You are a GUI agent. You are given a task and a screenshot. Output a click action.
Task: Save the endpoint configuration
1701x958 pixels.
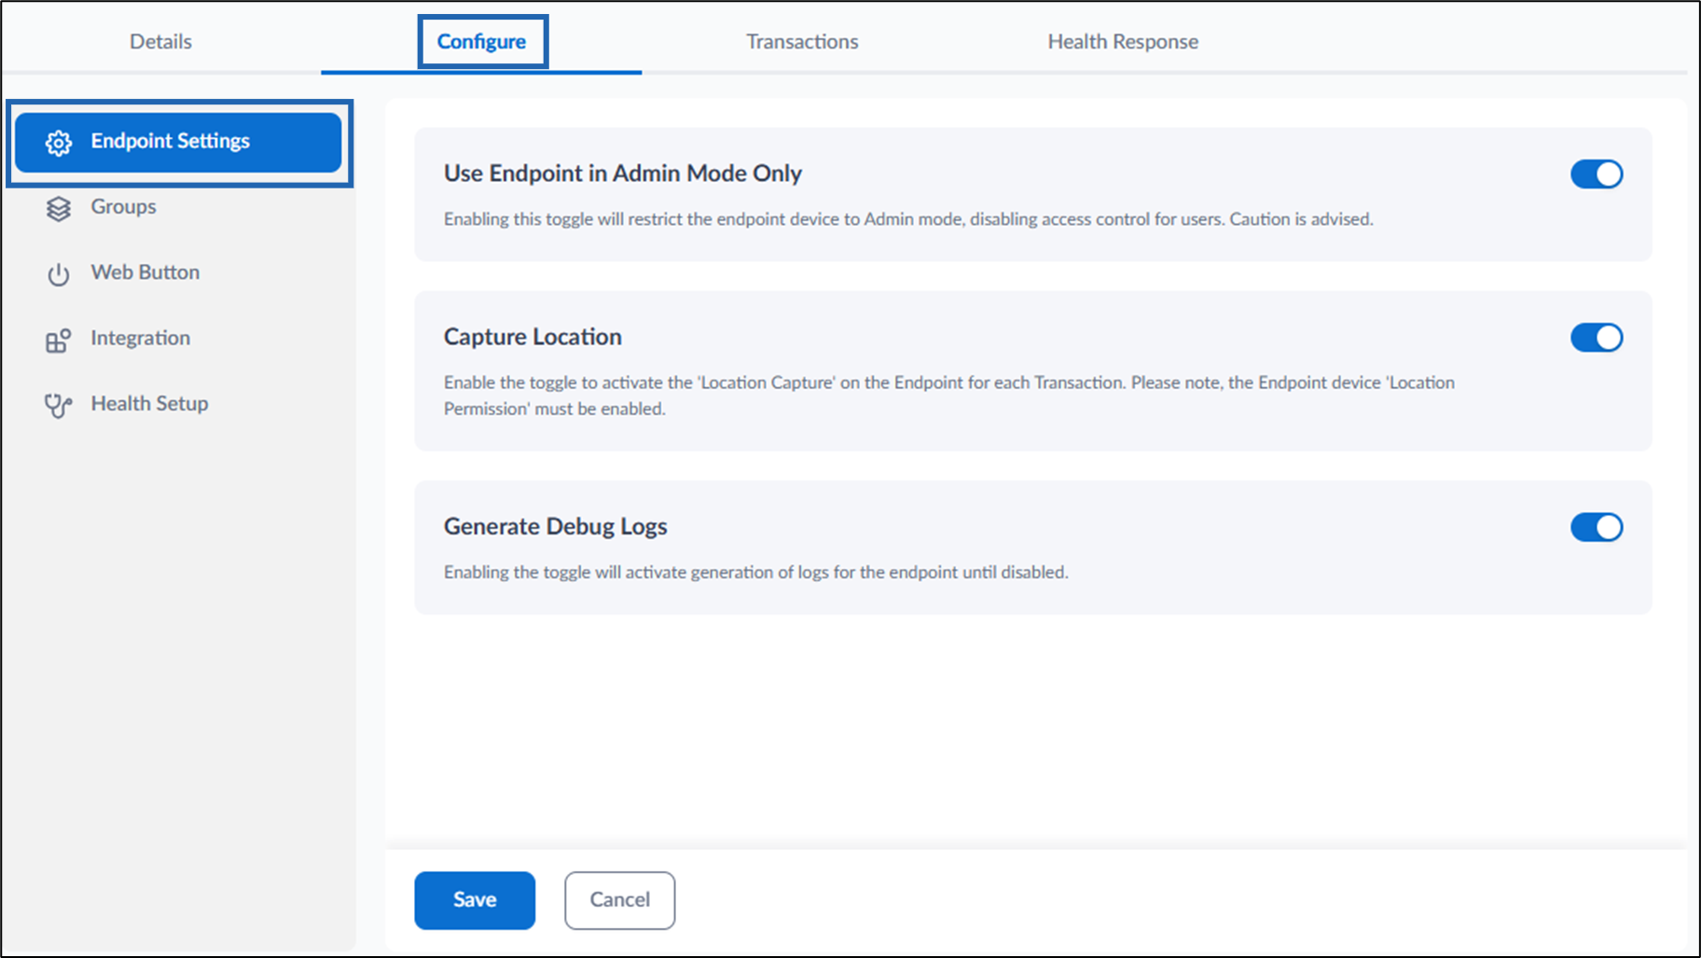[x=475, y=900]
